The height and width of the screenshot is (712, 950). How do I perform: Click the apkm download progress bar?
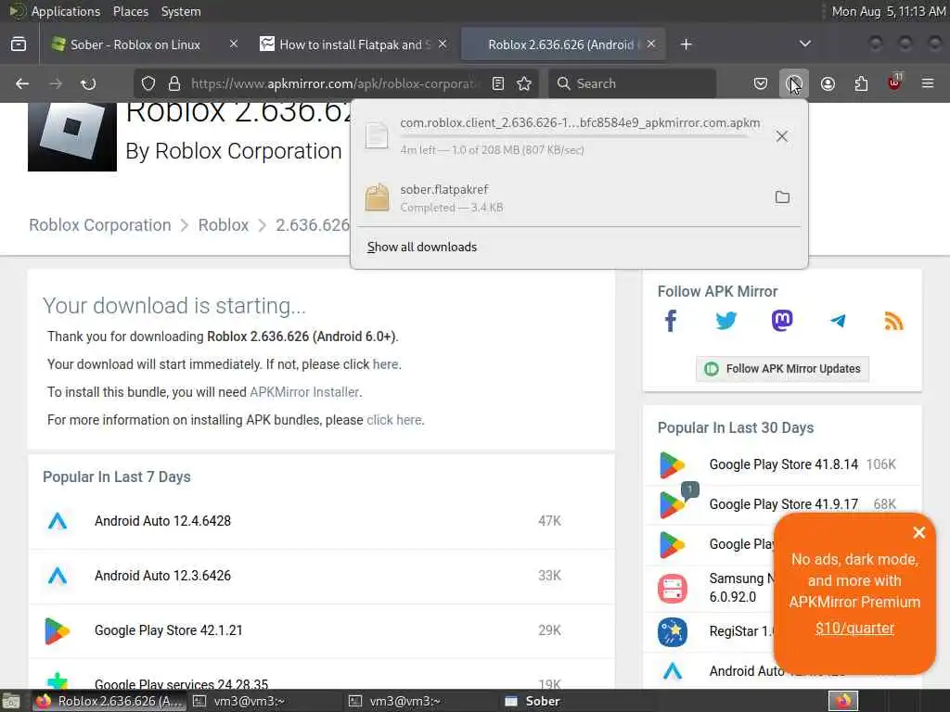coord(574,136)
